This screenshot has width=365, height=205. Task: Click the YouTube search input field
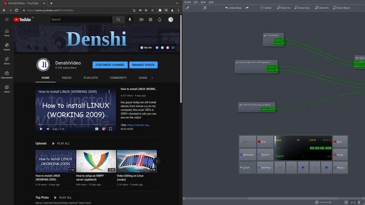click(x=81, y=19)
